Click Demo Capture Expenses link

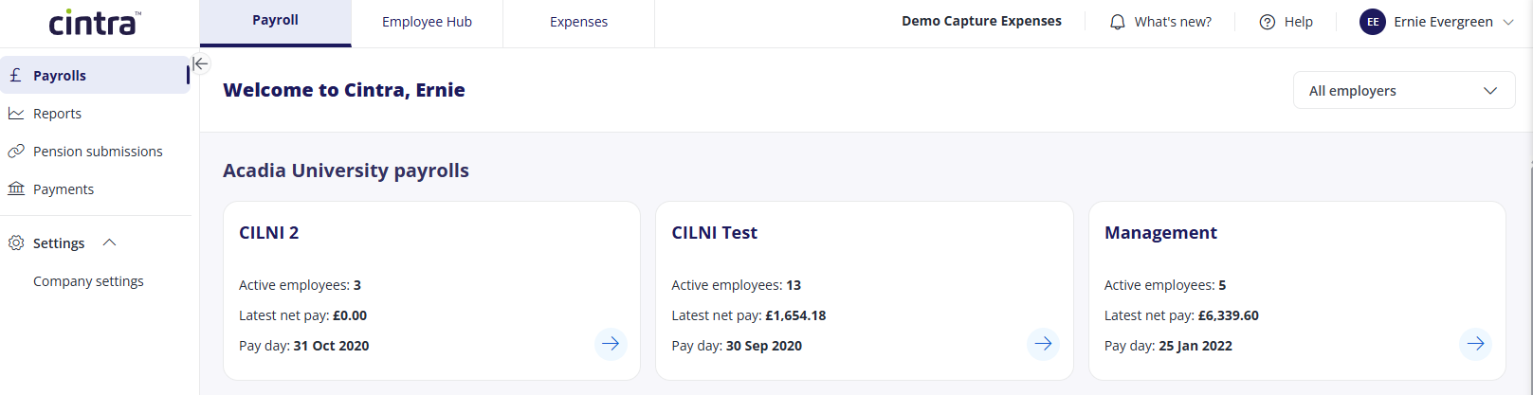click(981, 21)
